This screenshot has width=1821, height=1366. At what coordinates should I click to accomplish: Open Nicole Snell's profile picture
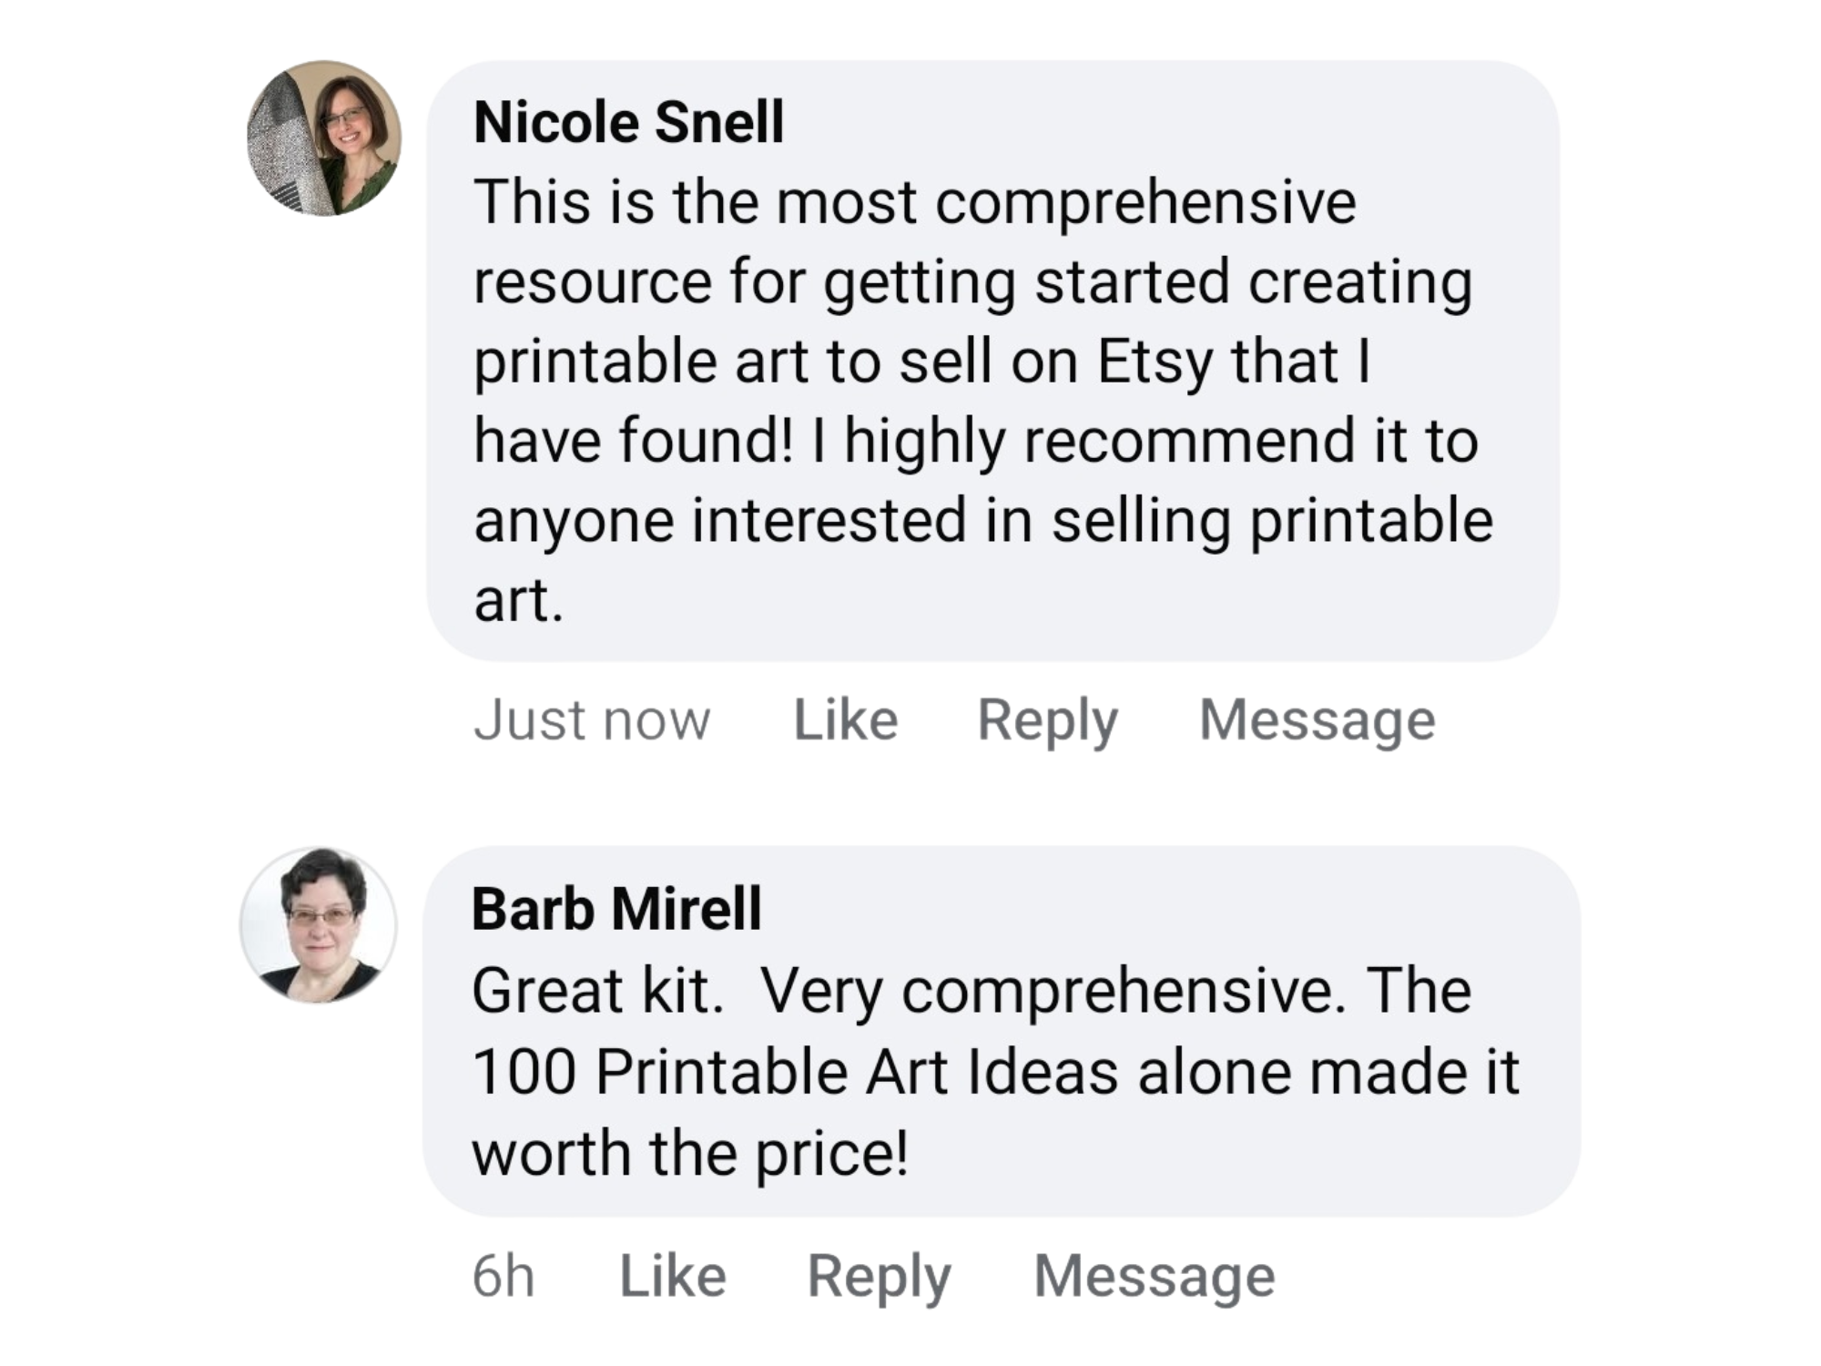click(x=325, y=138)
